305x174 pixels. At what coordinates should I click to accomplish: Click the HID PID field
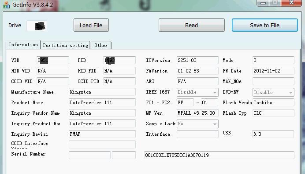pyautogui.click(x=119, y=71)
